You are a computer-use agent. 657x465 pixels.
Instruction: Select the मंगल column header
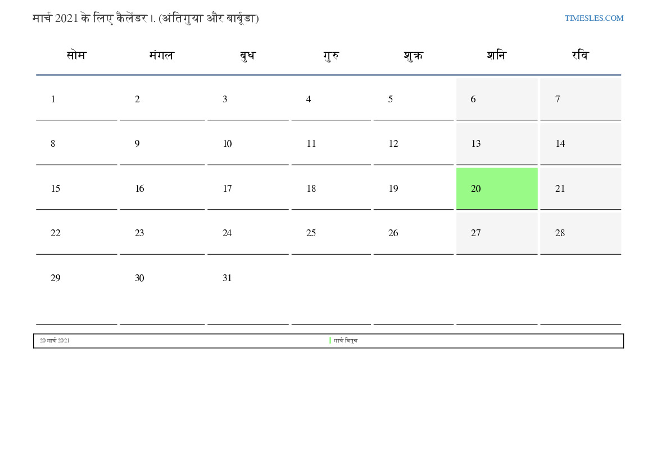pyautogui.click(x=162, y=56)
